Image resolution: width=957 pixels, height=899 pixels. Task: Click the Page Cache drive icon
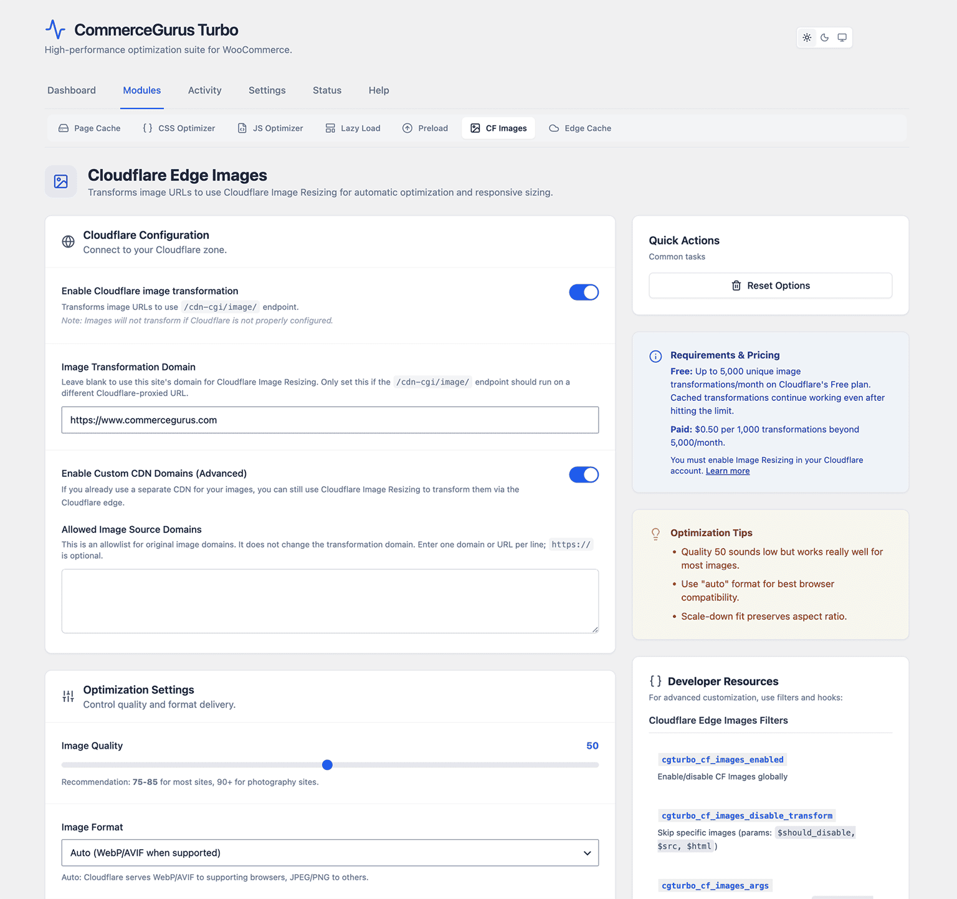pyautogui.click(x=64, y=128)
